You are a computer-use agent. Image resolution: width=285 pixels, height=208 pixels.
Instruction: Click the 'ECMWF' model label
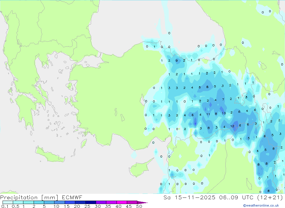[72, 198]
